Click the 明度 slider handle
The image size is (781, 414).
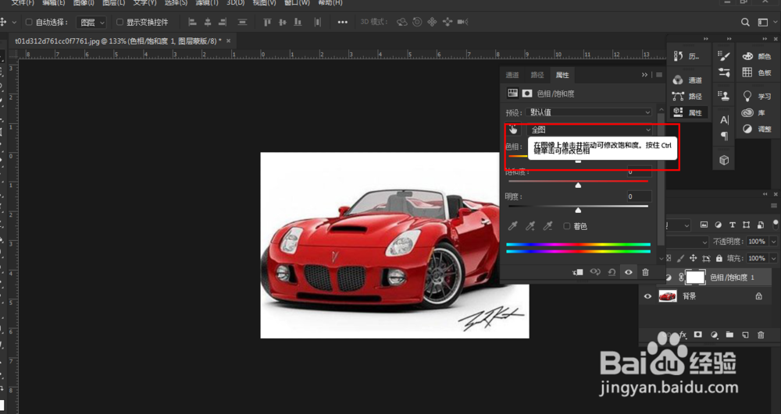(x=578, y=211)
